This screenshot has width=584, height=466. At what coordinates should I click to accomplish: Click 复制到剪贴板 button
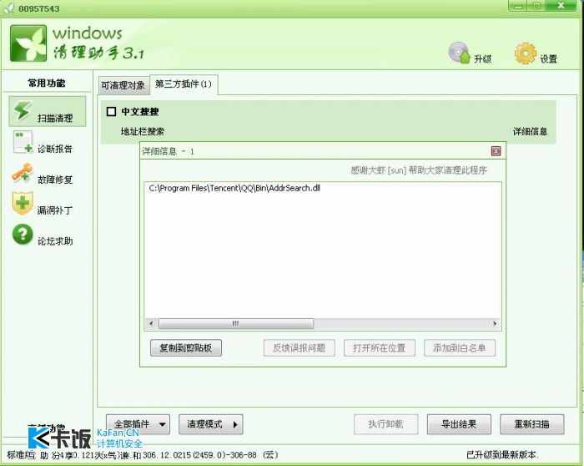point(186,347)
